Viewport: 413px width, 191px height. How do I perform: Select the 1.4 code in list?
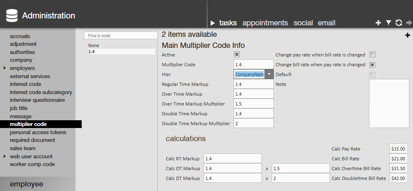tap(92, 52)
